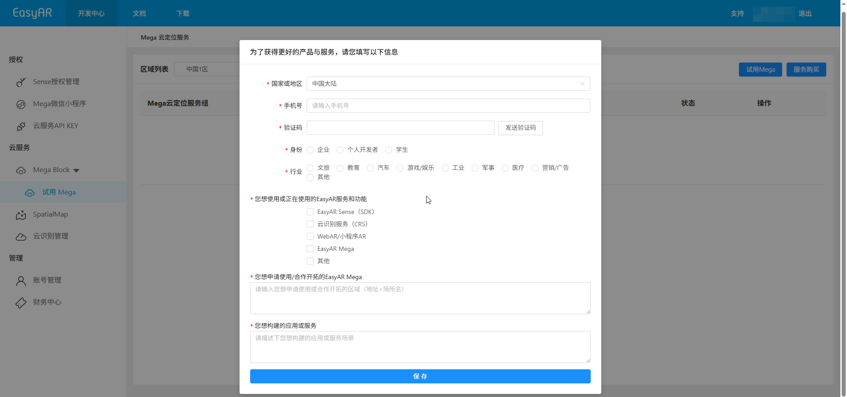
Task: Select the 企业 identity radio button
Action: click(310, 150)
